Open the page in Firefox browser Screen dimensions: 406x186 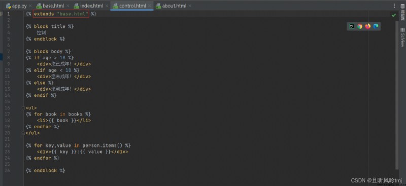pyautogui.click(x=367, y=26)
